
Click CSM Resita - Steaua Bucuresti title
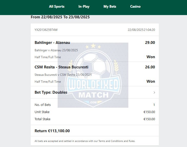tap(61, 67)
